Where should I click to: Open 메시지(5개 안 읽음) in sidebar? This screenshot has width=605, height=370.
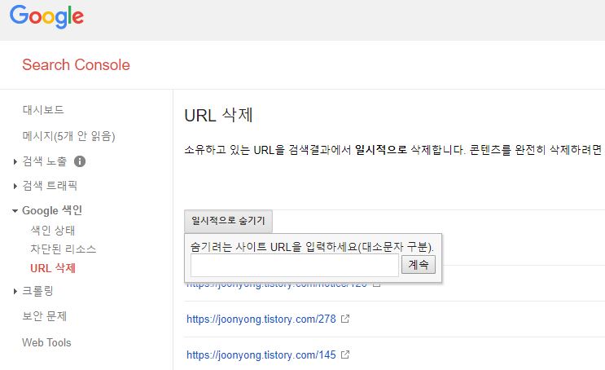tap(68, 136)
